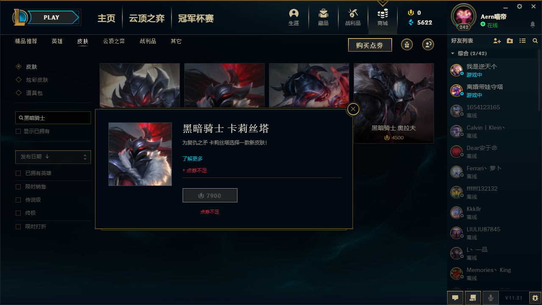Image resolution: width=542 pixels, height=305 pixels.
Task: Switch to the 英雄 store tab
Action: click(x=57, y=42)
